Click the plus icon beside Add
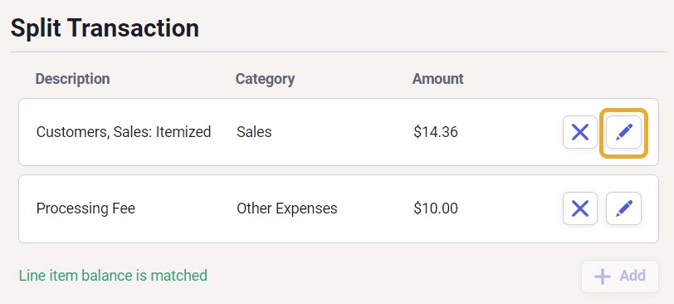The image size is (674, 304). tap(603, 276)
